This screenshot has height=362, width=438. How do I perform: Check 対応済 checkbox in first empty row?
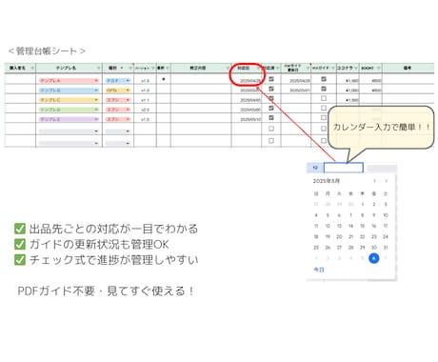[x=271, y=129]
